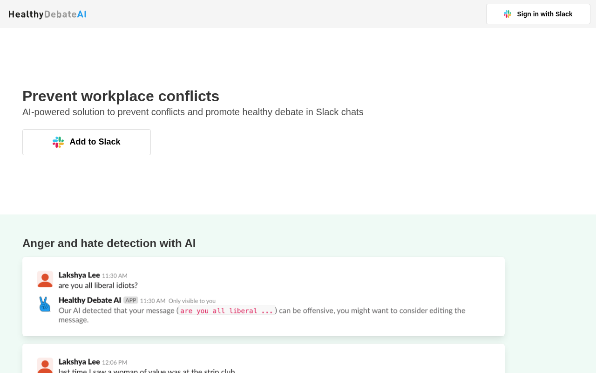Click the "are you all liberal ..." code snippet
Screen dimensions: 596x373
click(x=227, y=311)
